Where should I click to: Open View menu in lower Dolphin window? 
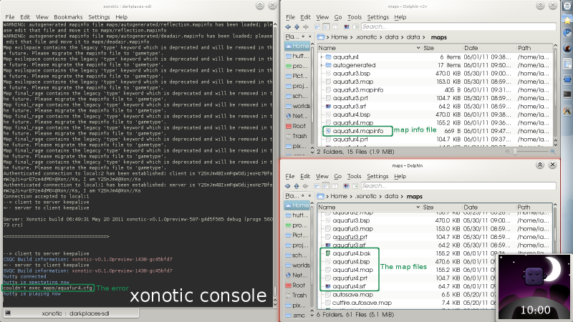(x=322, y=176)
